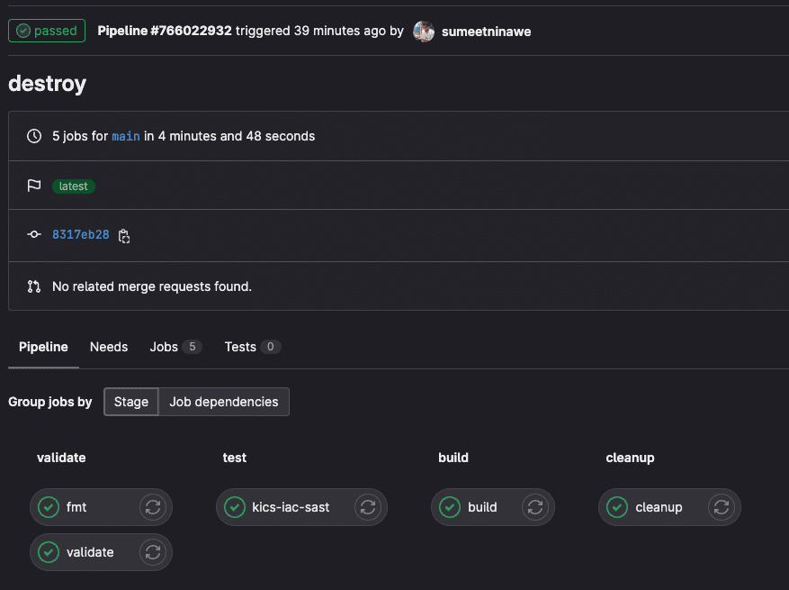Open the Tests tab

click(240, 347)
